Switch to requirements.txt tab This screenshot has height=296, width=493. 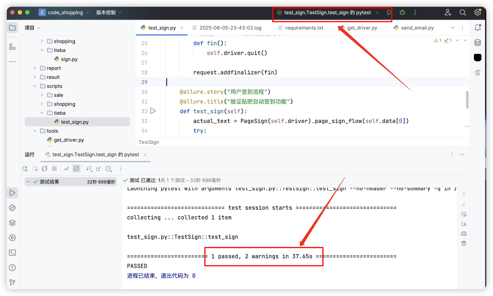click(300, 28)
